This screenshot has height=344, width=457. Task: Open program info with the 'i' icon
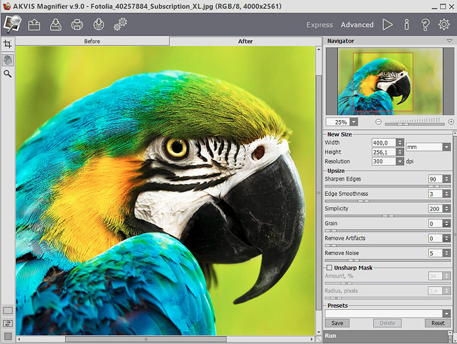[406, 24]
